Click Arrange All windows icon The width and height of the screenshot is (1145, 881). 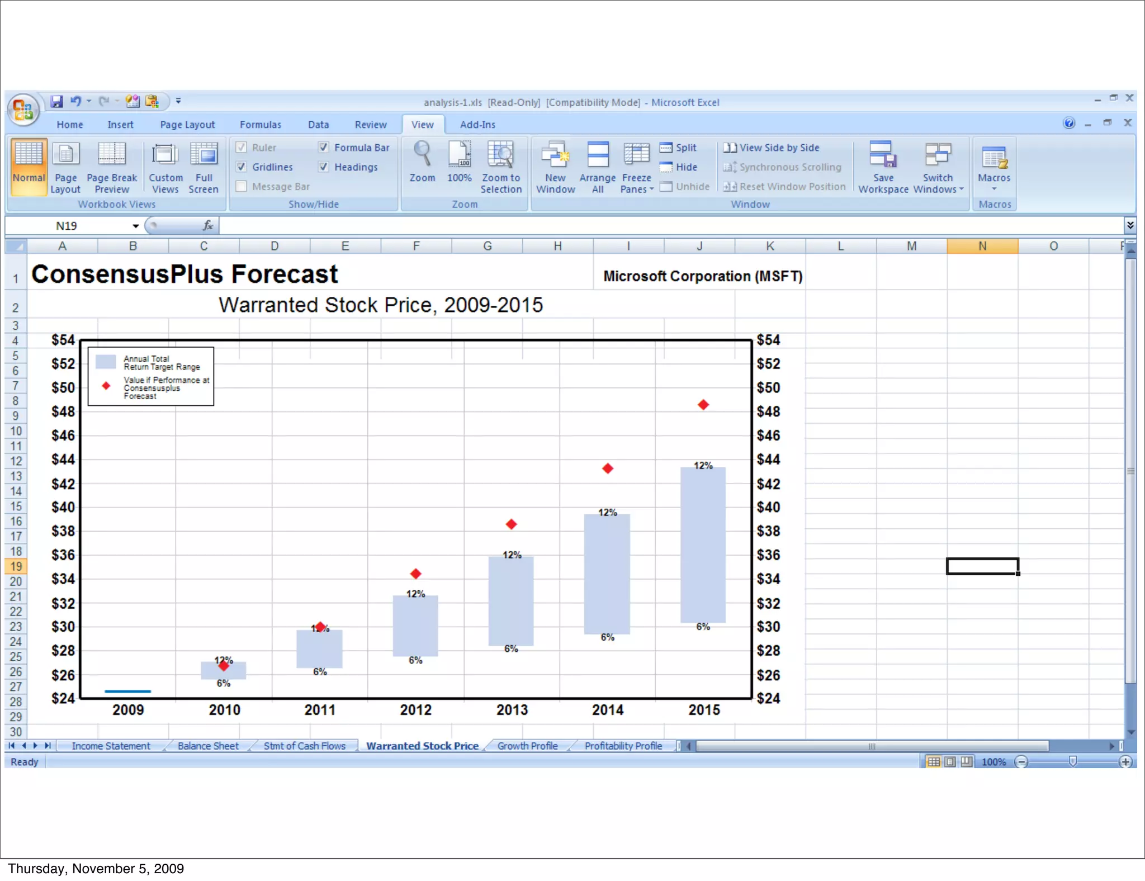tap(597, 155)
